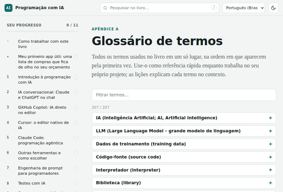Mark 'Claude Code' lesson complete circle
283x192 pixels.
[x=76, y=138]
